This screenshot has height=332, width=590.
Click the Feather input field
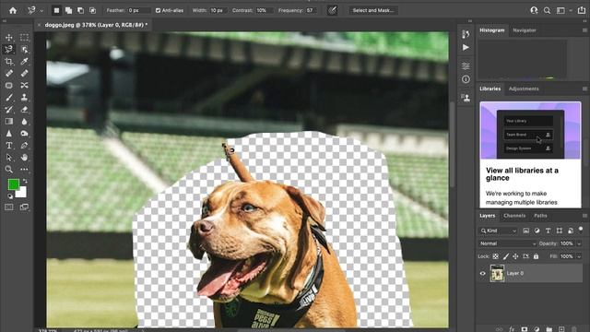pos(139,10)
